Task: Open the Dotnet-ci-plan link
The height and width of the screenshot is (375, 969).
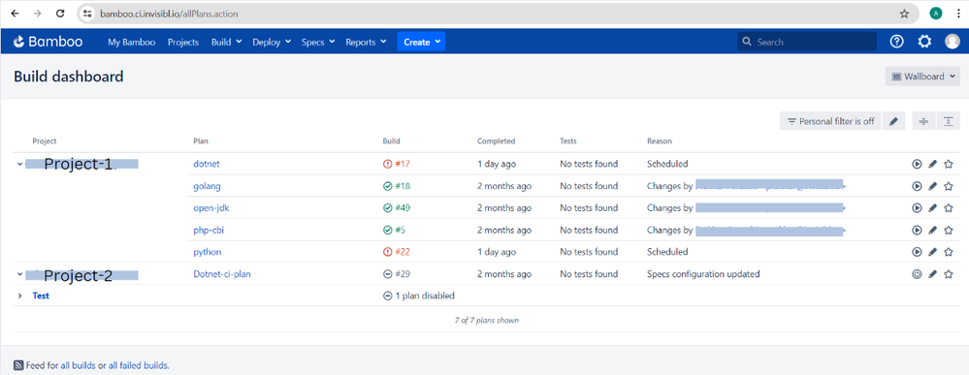Action: click(222, 273)
